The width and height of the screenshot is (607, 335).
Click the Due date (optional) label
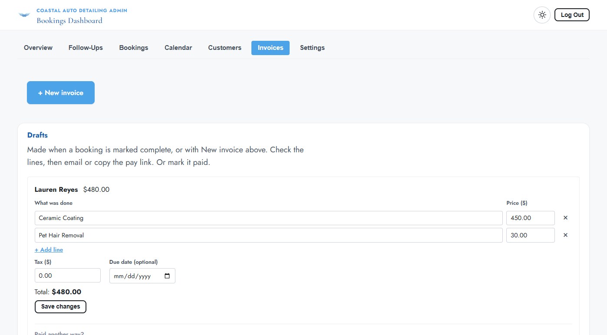tap(134, 262)
